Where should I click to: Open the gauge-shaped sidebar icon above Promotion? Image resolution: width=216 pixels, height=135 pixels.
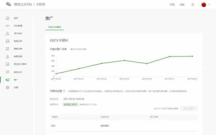coord(8,72)
